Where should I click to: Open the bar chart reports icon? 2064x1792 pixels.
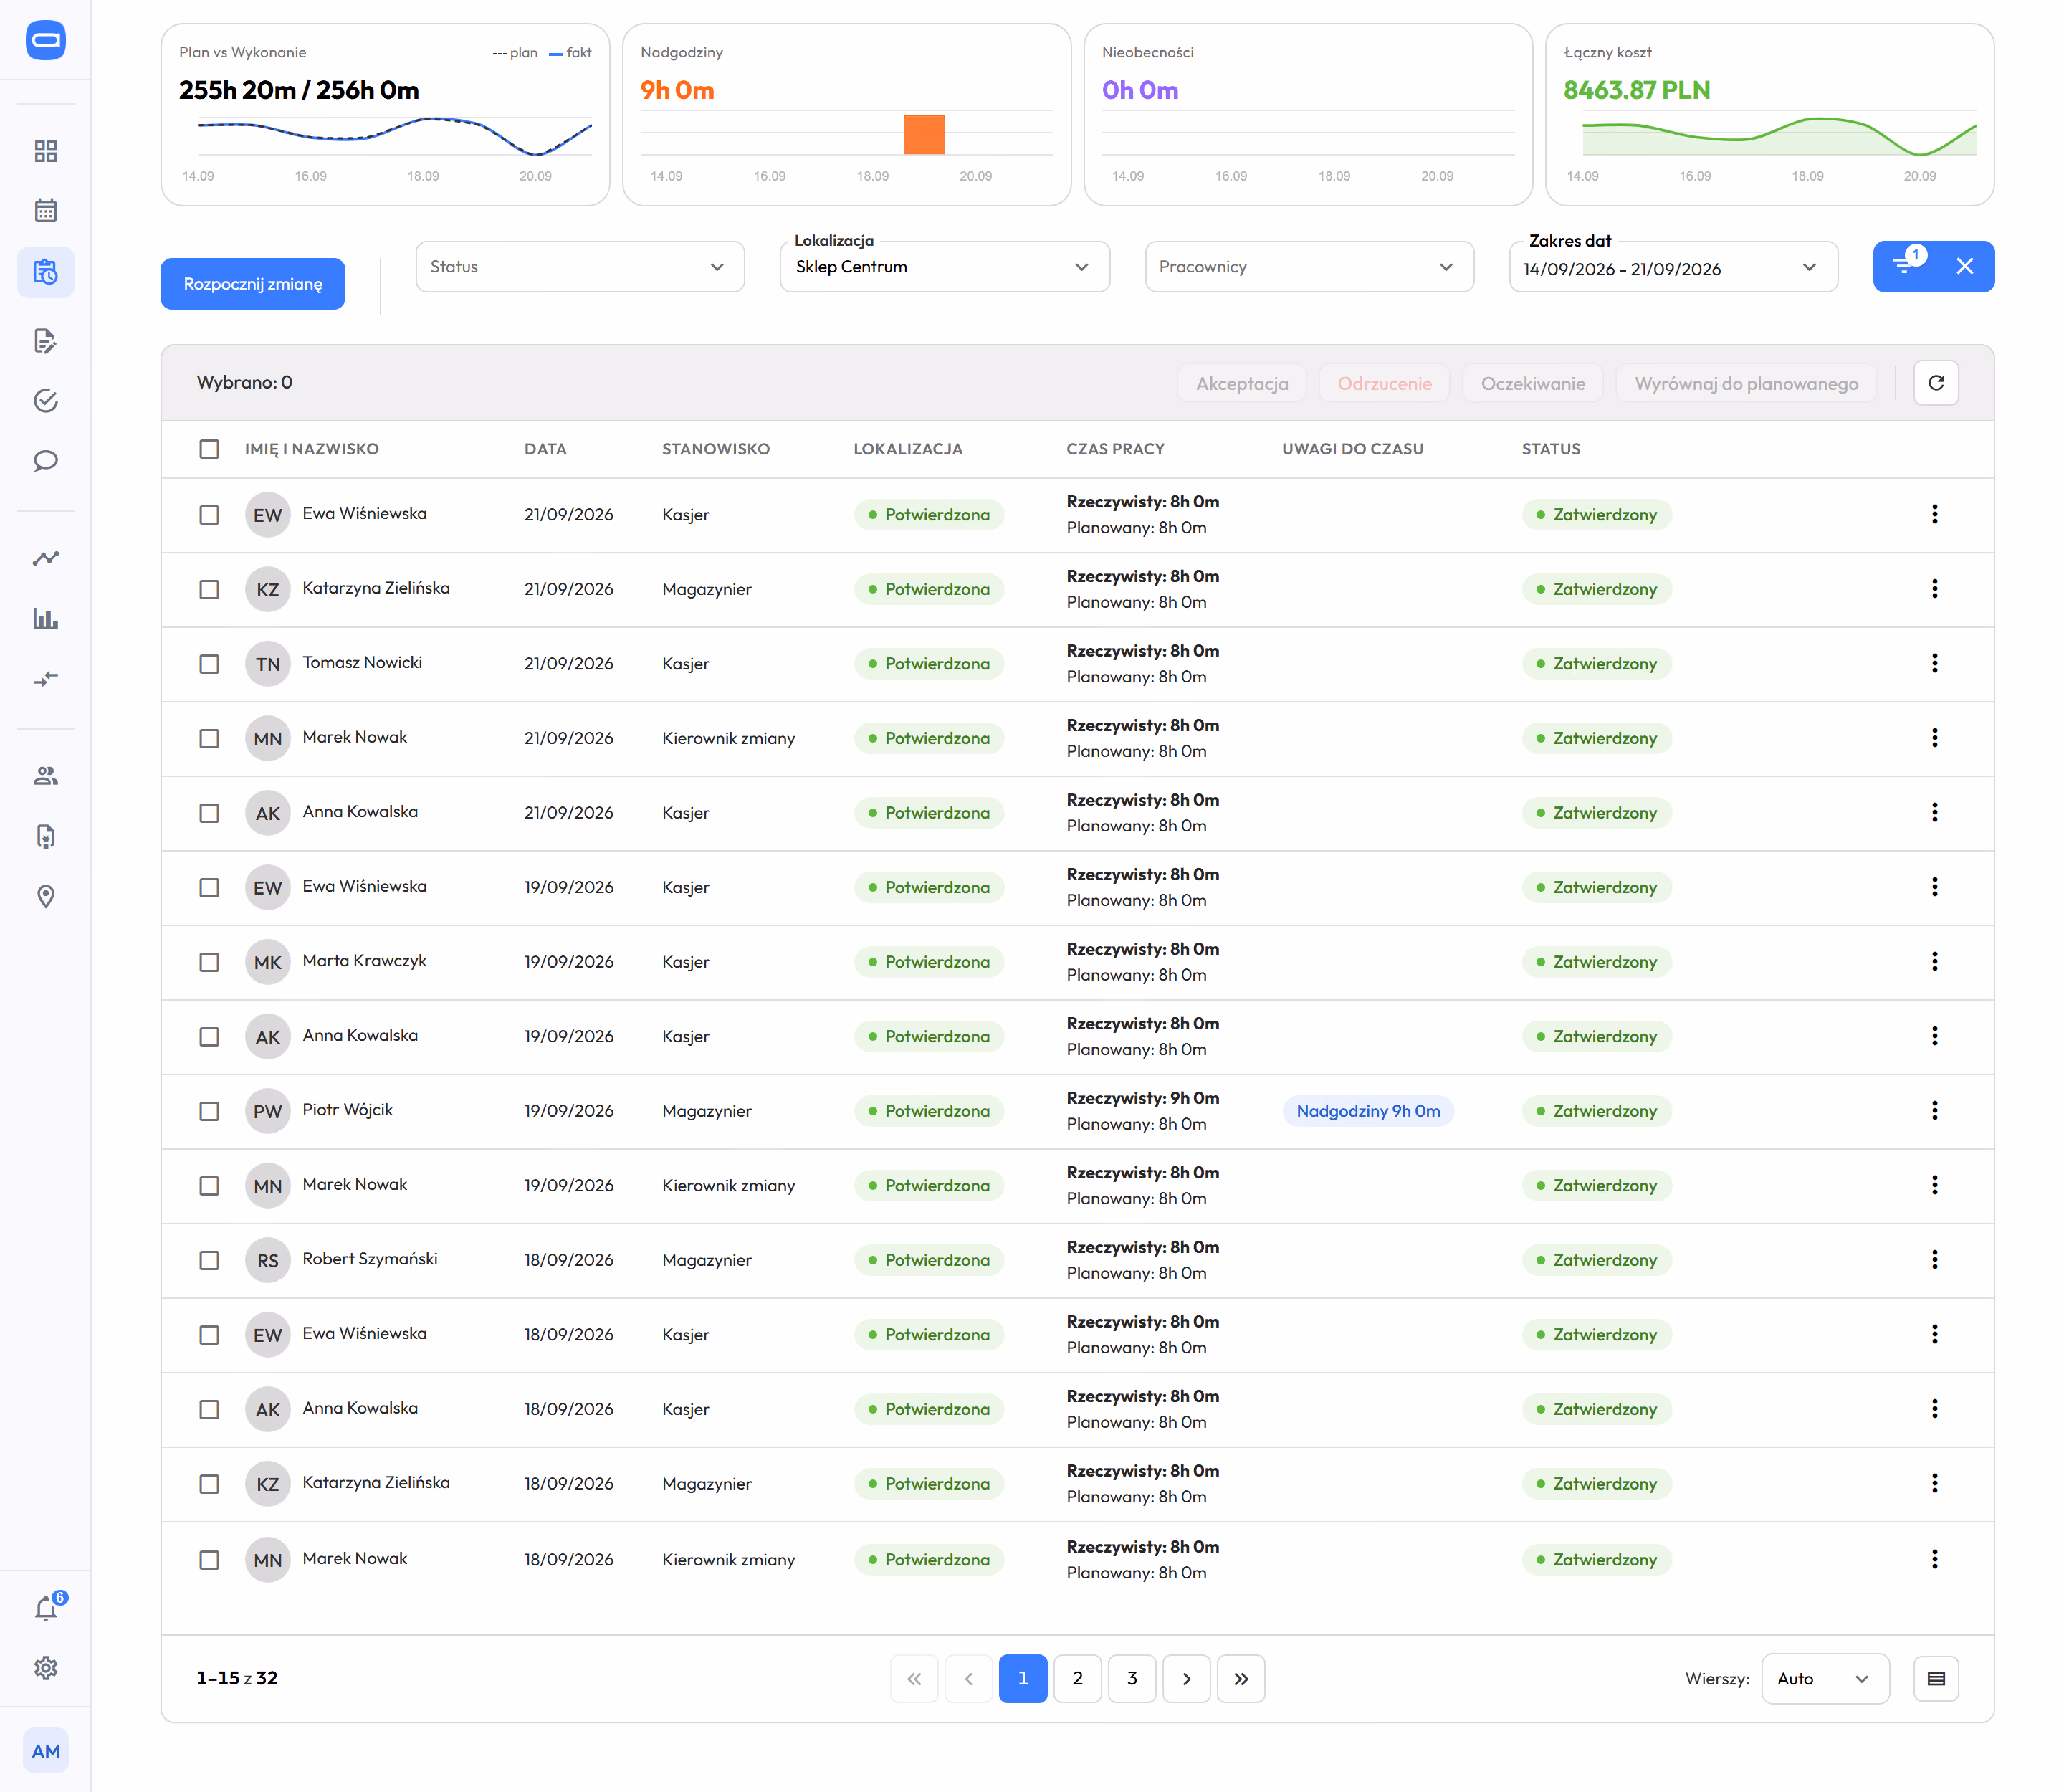pyautogui.click(x=46, y=619)
